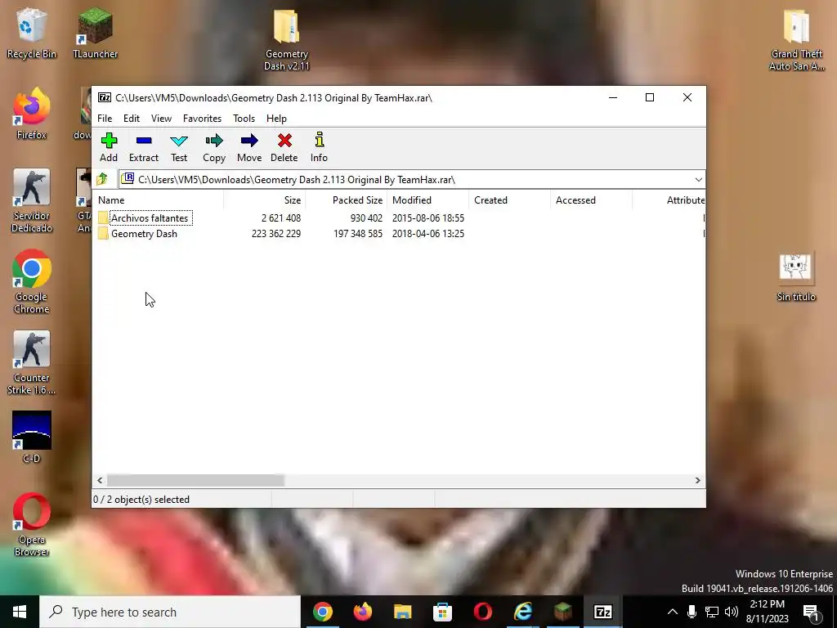
Task: Select the Sin titulo desktop image file
Action: click(796, 276)
